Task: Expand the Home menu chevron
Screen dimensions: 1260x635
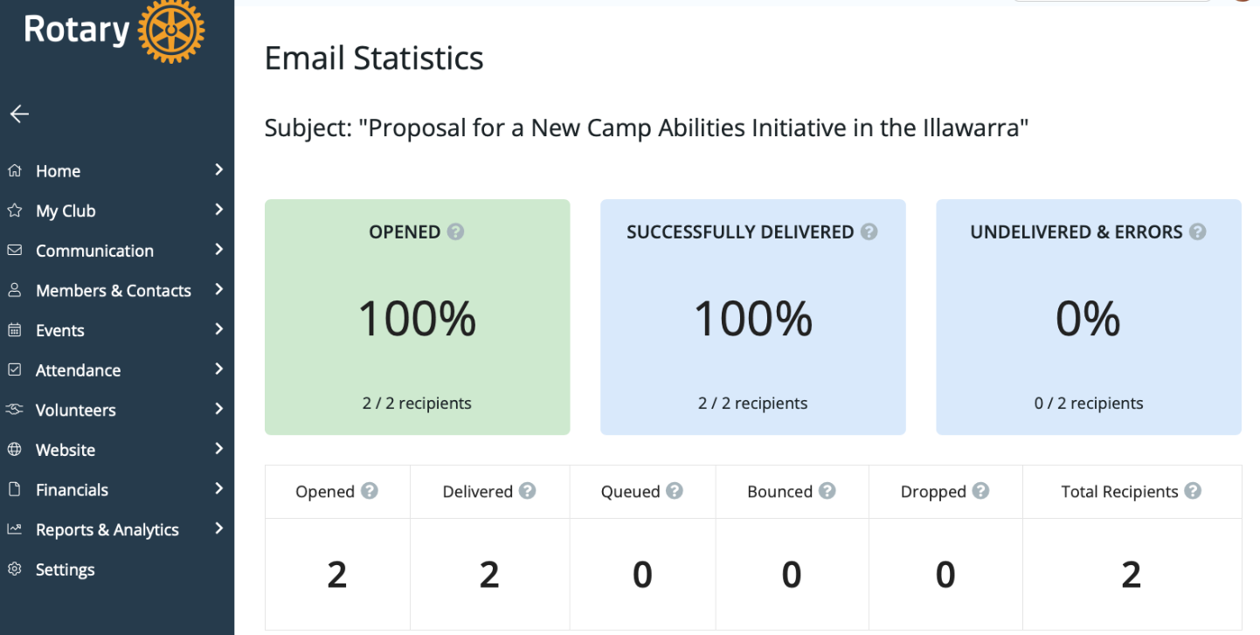Action: coord(219,169)
